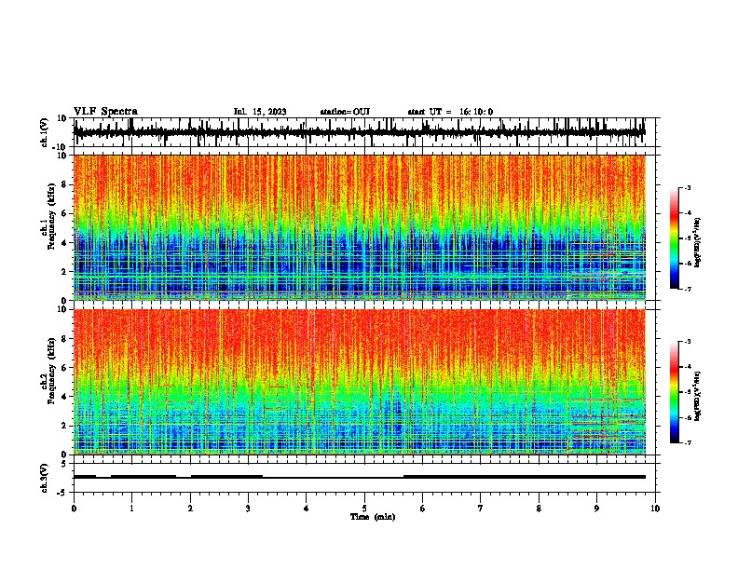
Task: Click the ch.2 colorbar log(PSD) label
Action: tap(698, 396)
